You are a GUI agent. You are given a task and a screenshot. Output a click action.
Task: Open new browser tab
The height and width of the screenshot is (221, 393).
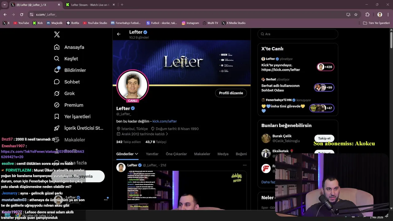122,5
